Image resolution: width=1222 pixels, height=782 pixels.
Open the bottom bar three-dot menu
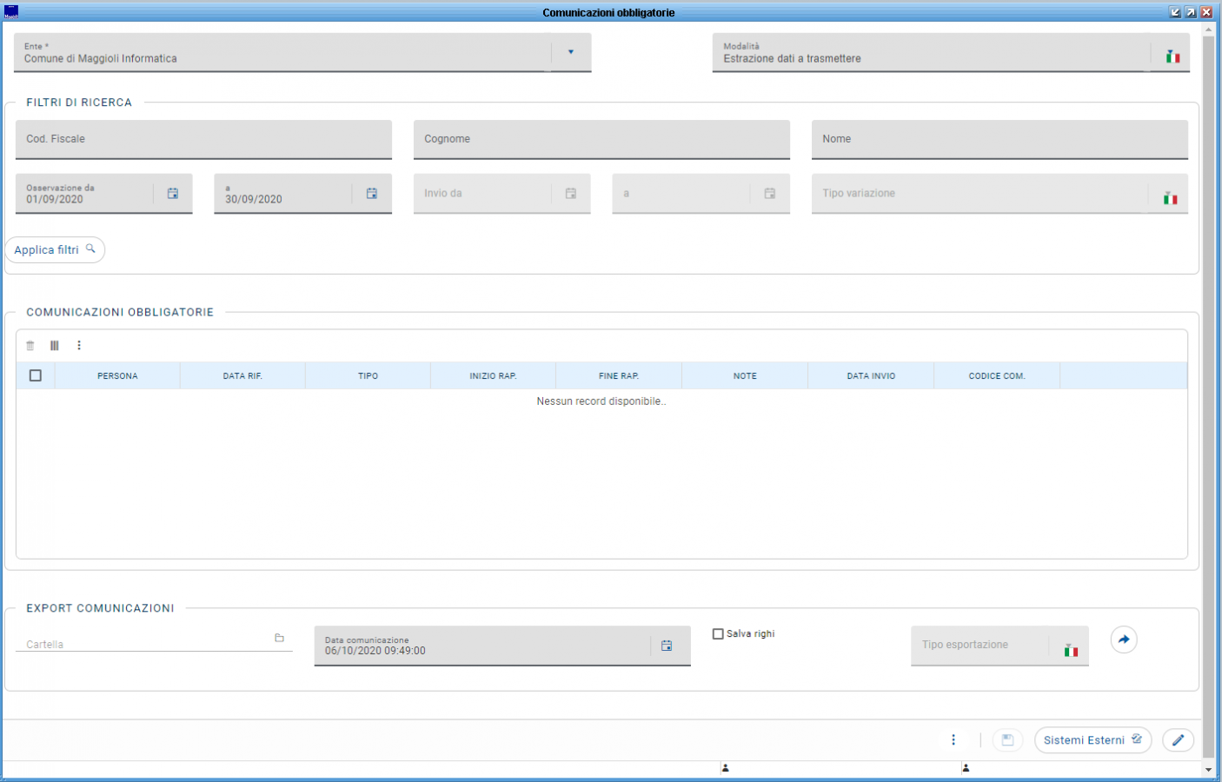click(x=953, y=740)
